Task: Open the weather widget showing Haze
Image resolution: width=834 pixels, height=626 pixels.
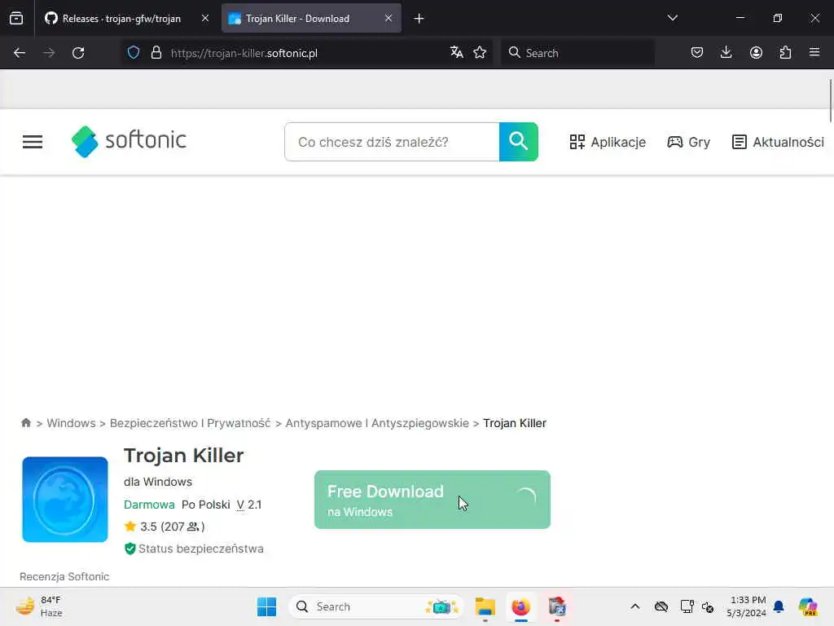Action: pyautogui.click(x=39, y=606)
